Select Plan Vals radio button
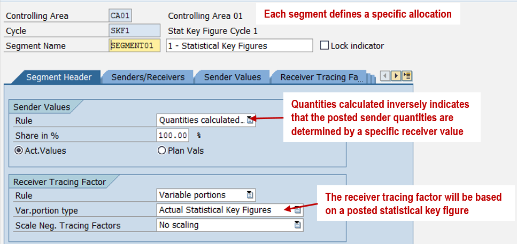The image size is (517, 244). pyautogui.click(x=162, y=151)
